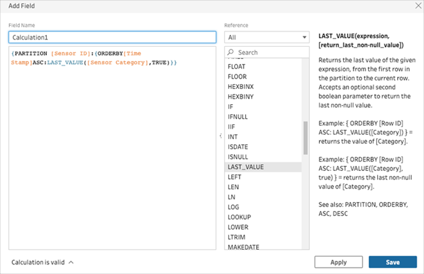Expand the calculation validity chevron

point(71,262)
